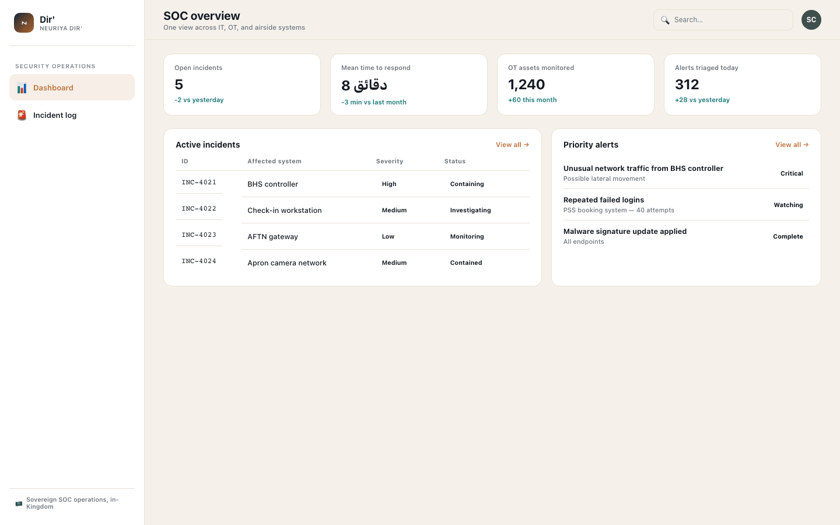Click the search magnifier icon
The height and width of the screenshot is (525, 840).
pos(665,20)
